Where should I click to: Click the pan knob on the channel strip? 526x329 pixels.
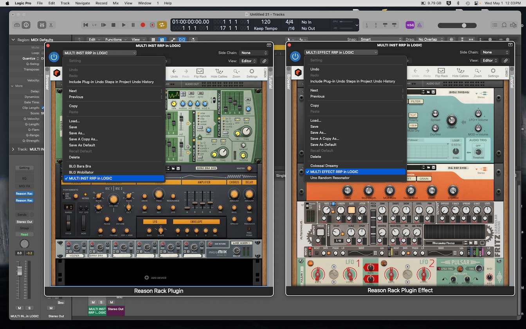pos(24,244)
